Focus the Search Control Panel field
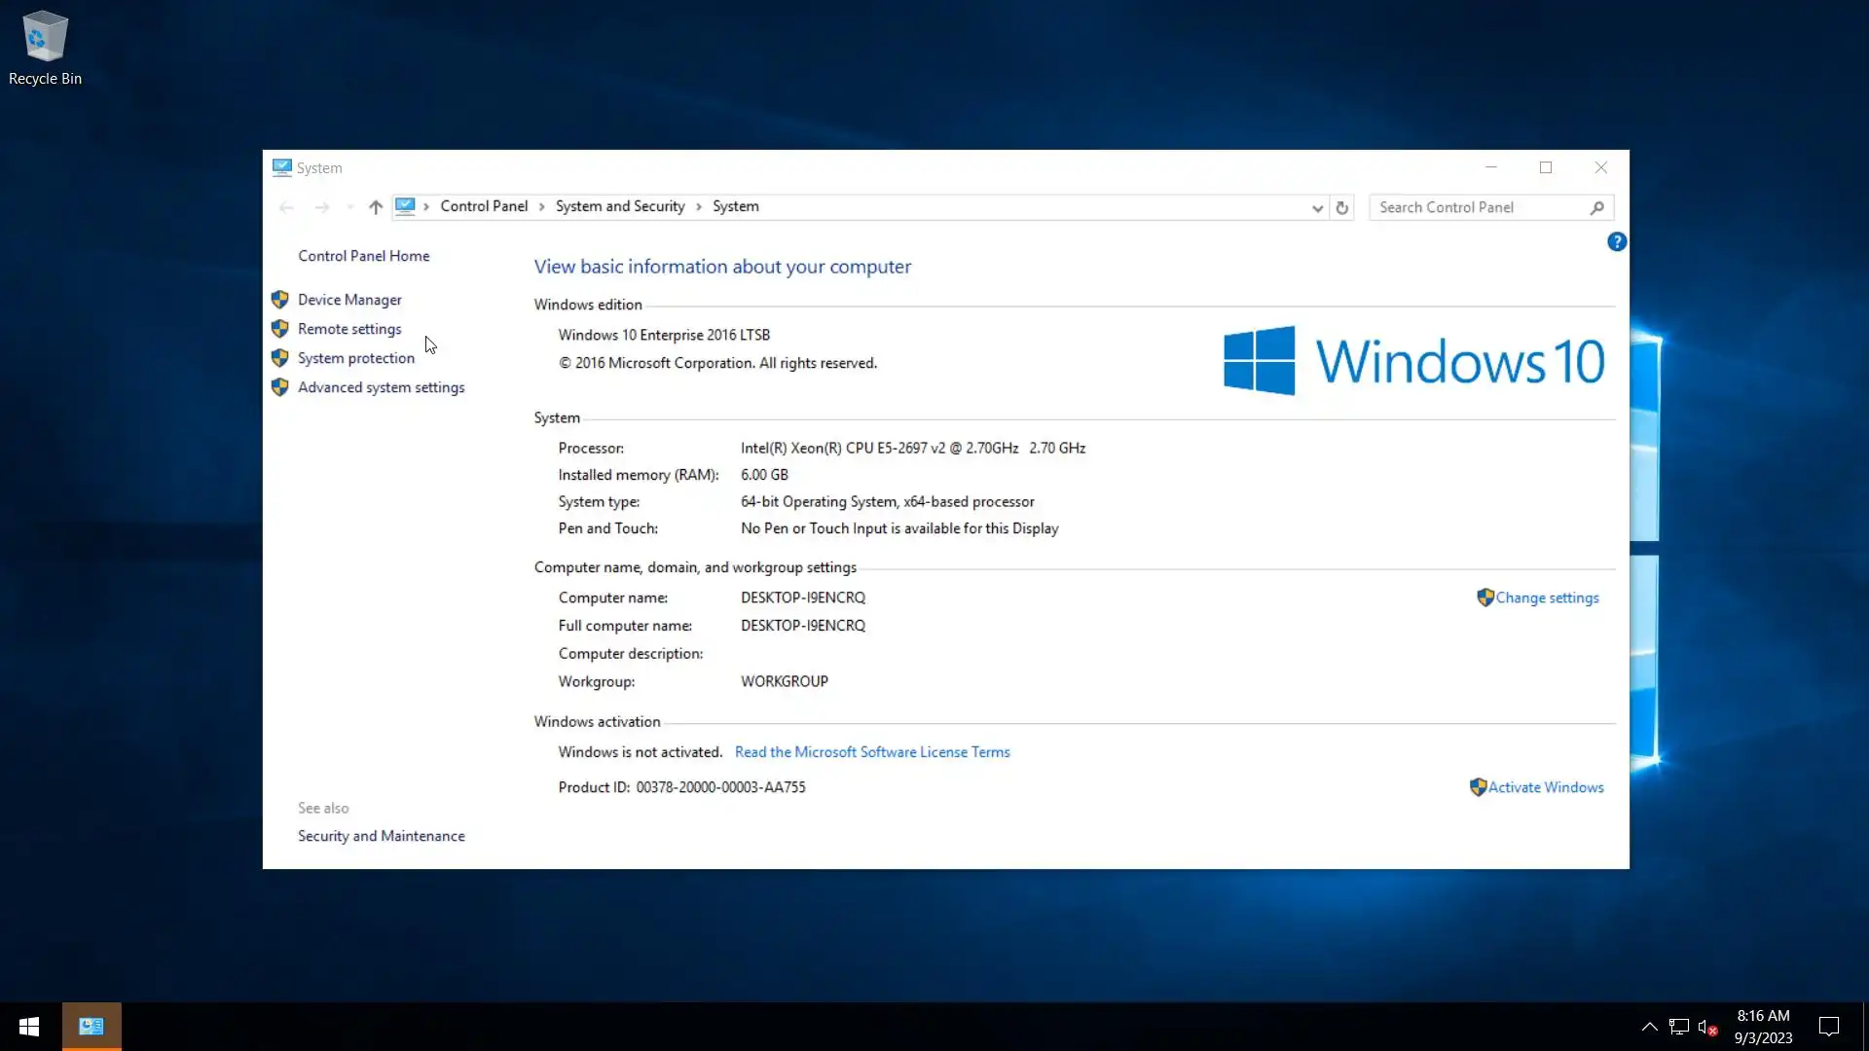The width and height of the screenshot is (1869, 1051). click(x=1475, y=207)
